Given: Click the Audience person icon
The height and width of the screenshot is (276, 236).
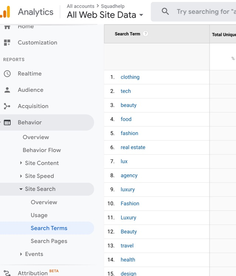Looking at the screenshot, I should click(x=7, y=90).
